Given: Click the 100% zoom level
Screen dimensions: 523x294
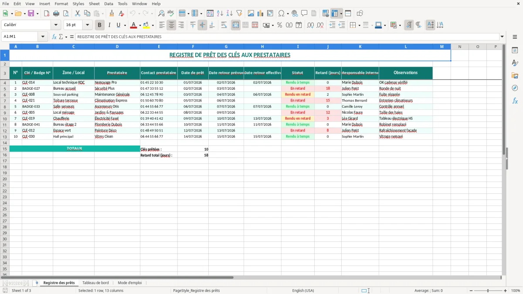Looking at the screenshot, I should click(515, 291).
